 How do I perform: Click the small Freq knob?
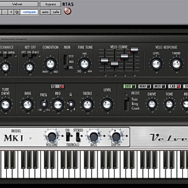(x=44, y=104)
